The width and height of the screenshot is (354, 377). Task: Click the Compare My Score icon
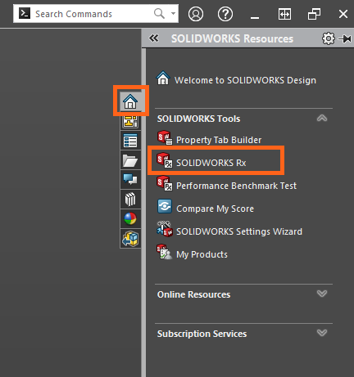tap(165, 206)
